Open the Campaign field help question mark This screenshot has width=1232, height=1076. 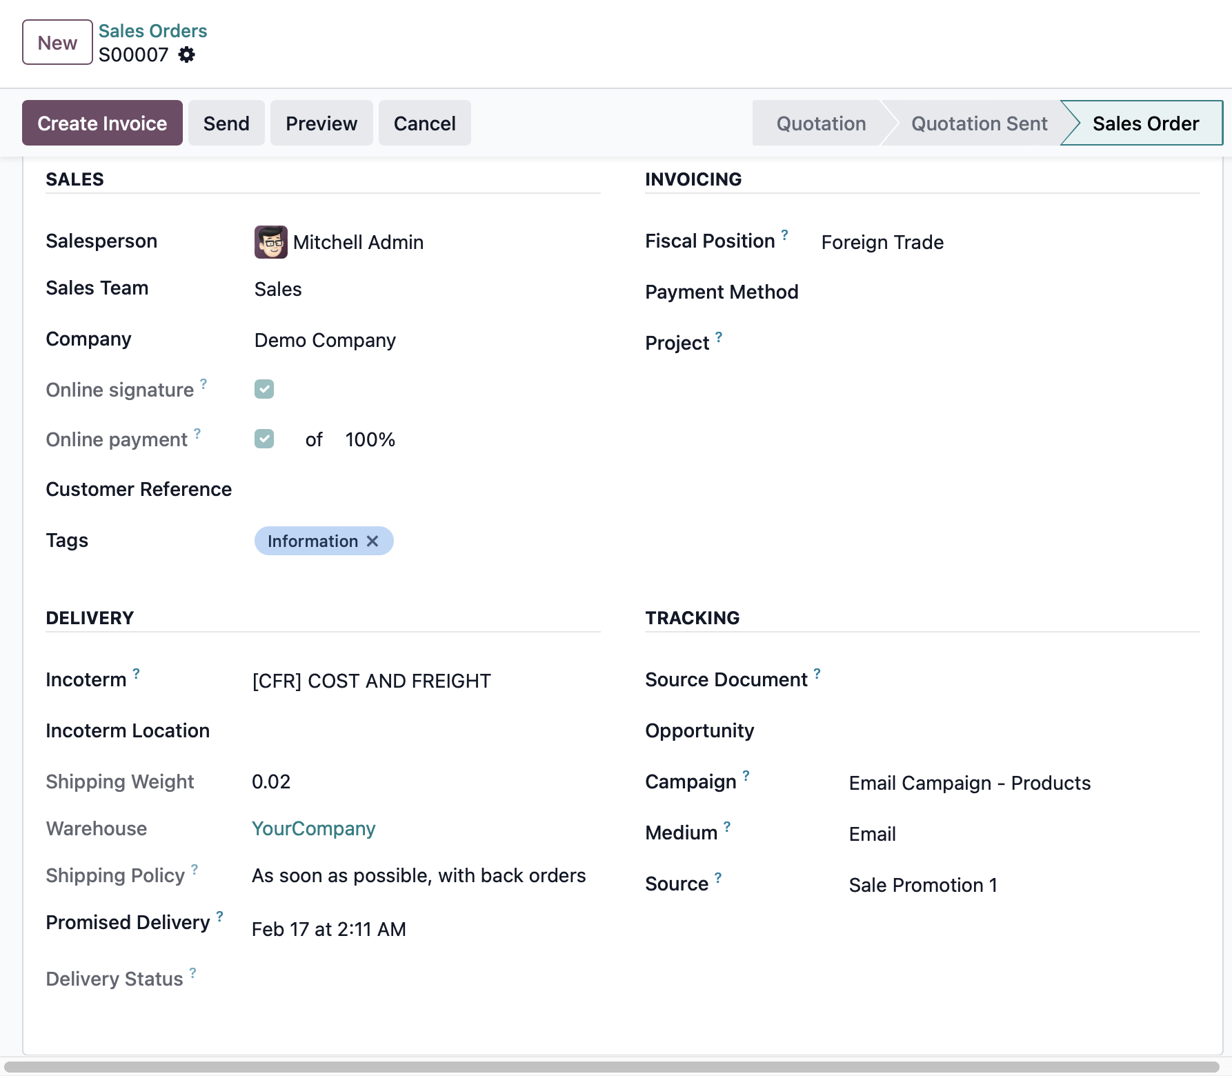pos(746,775)
